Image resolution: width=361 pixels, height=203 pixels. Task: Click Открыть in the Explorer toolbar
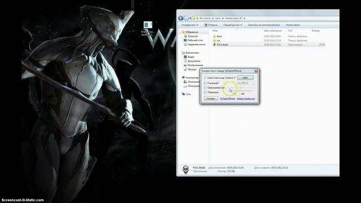click(211, 25)
